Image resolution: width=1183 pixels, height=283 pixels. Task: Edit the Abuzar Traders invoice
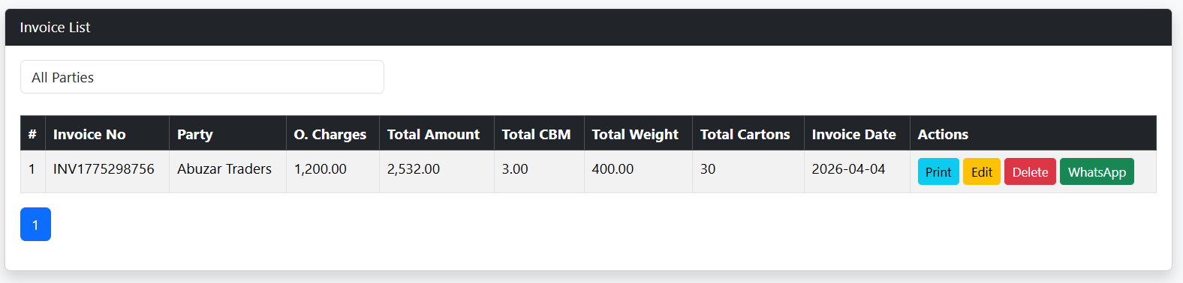982,171
